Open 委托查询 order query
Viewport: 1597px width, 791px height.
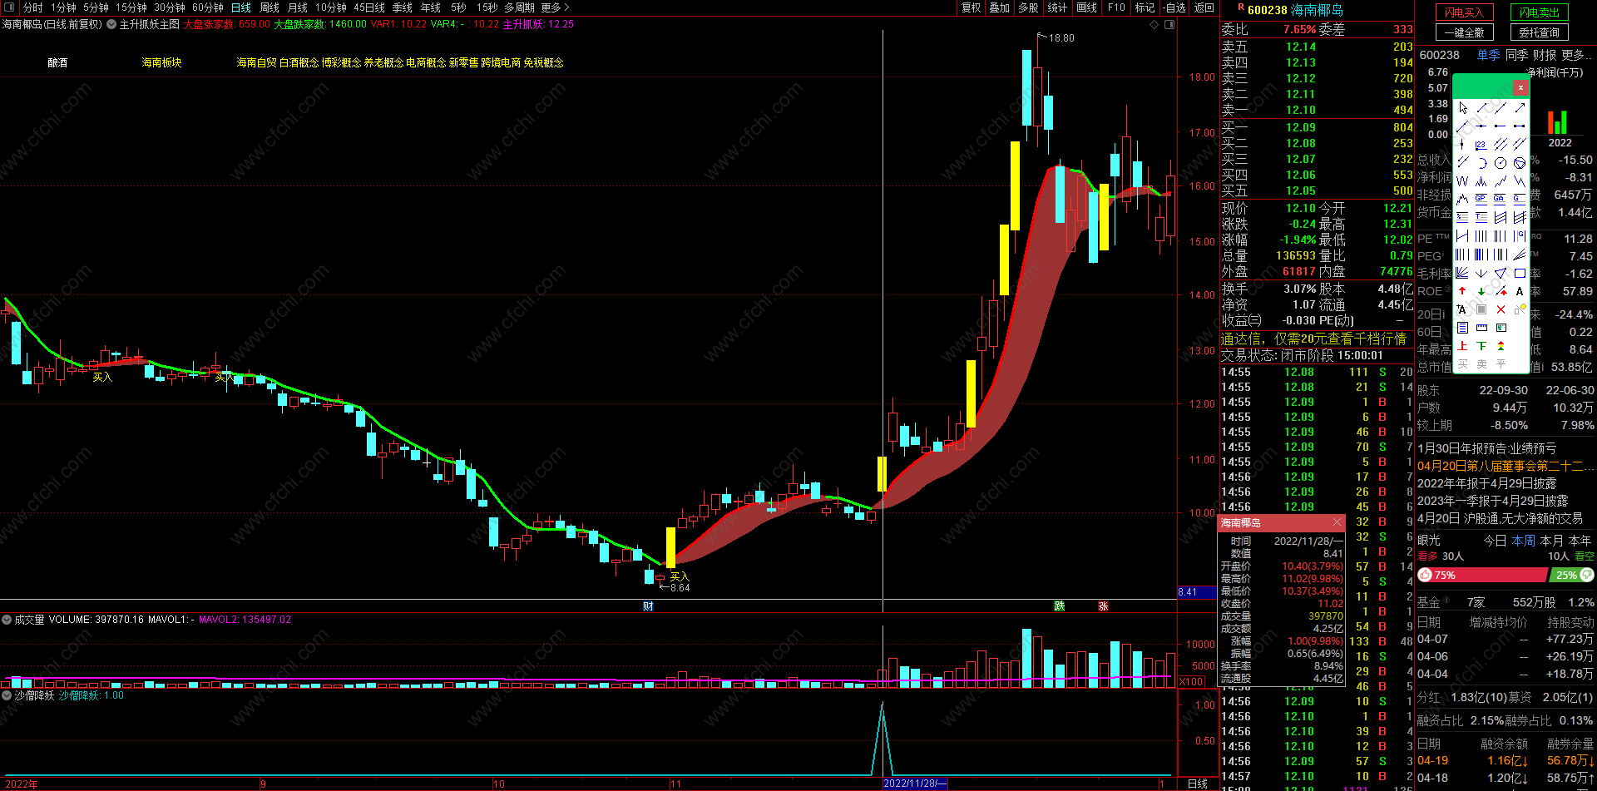[x=1540, y=32]
